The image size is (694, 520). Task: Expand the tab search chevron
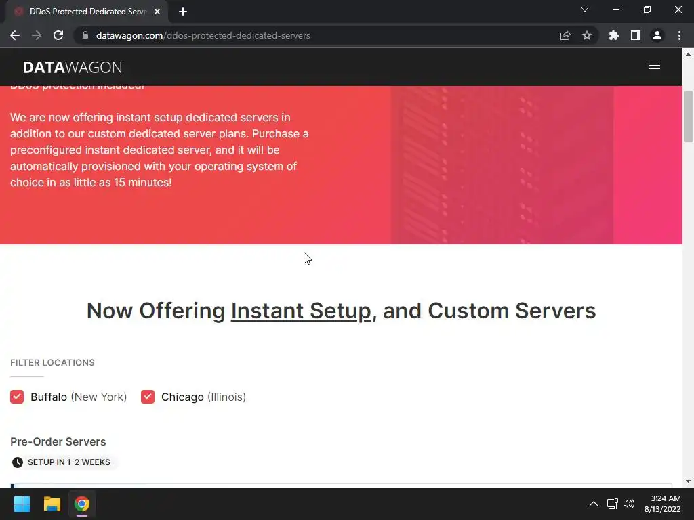click(x=585, y=9)
